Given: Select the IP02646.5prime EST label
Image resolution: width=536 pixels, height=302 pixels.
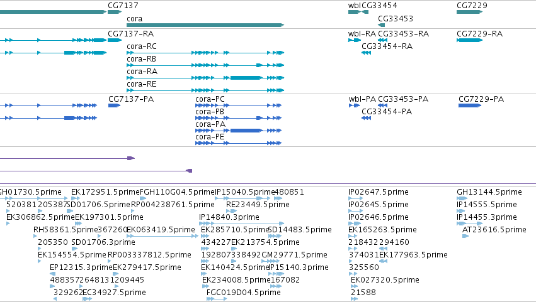Looking at the screenshot, I should pyautogui.click(x=379, y=217).
